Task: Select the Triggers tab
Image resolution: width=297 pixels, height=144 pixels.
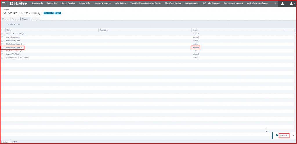Action: 25,19
